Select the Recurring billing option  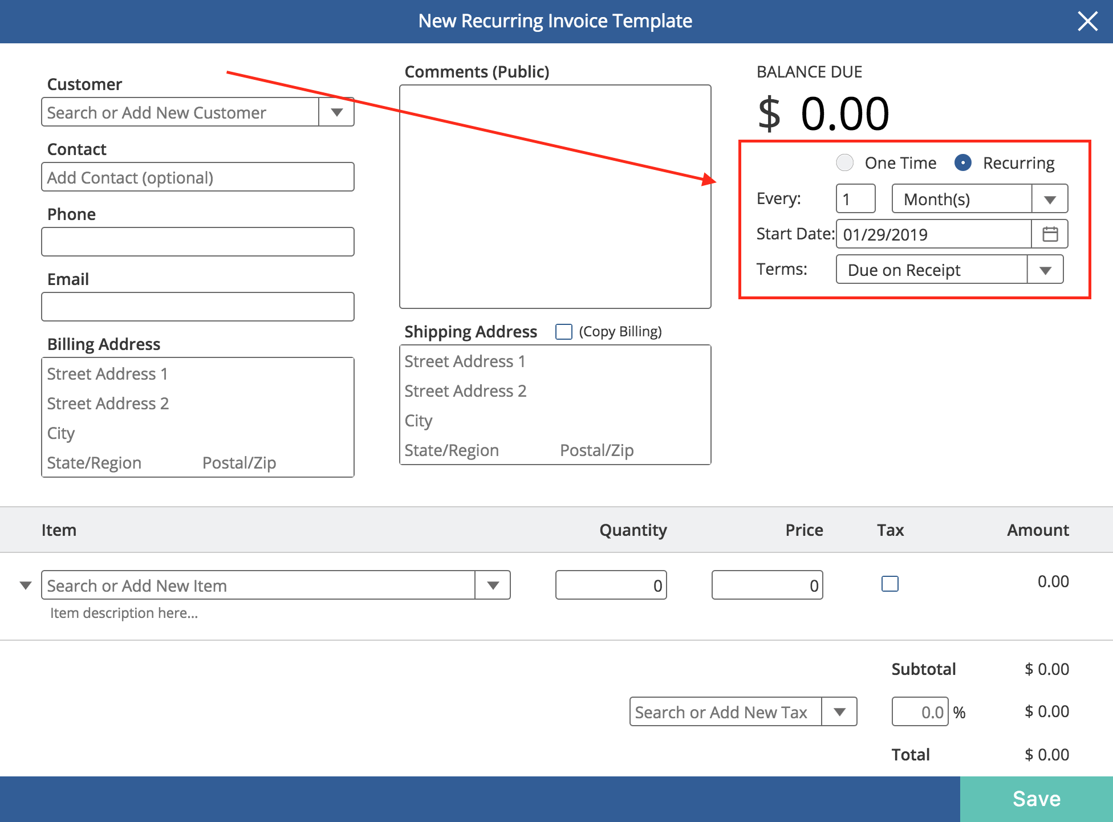click(x=962, y=162)
